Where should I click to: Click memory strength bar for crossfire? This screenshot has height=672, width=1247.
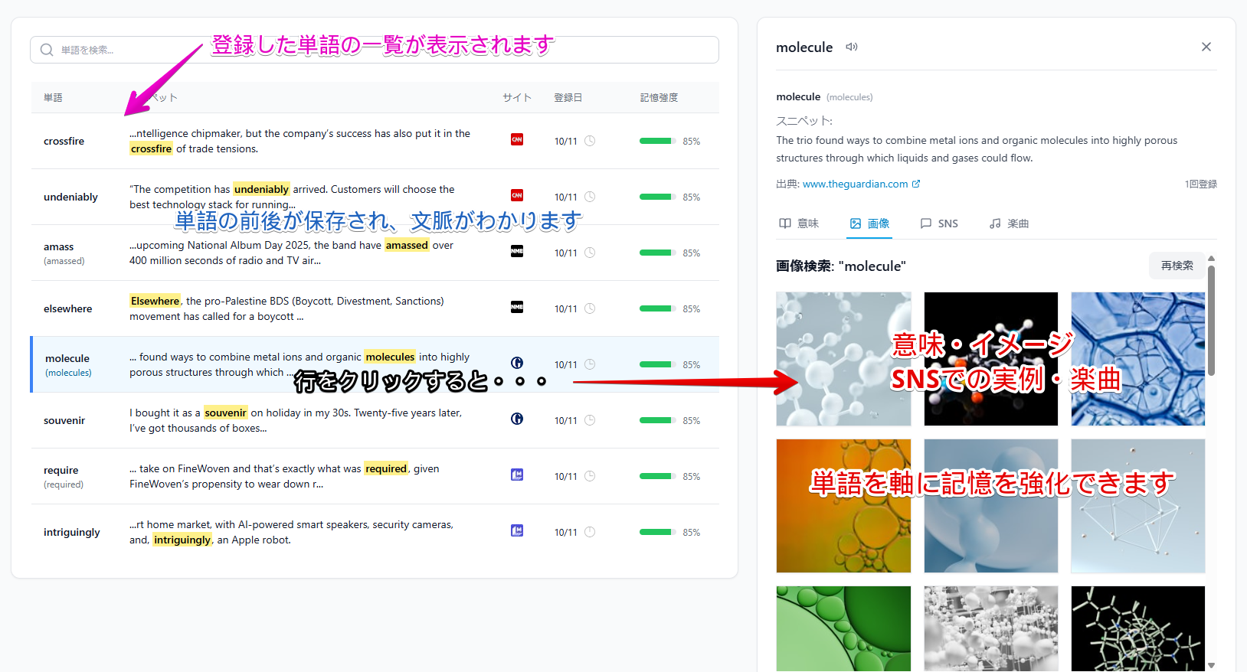[x=656, y=141]
